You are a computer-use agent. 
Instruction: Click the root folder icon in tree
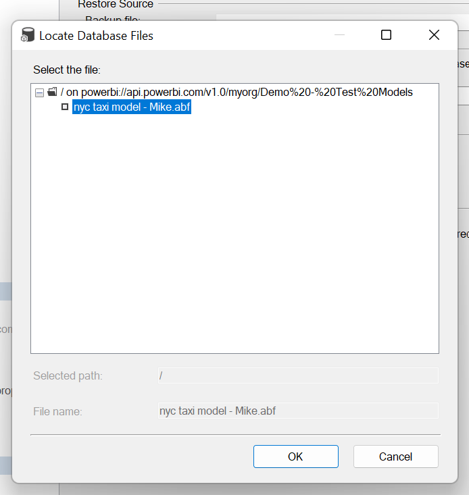tap(53, 92)
